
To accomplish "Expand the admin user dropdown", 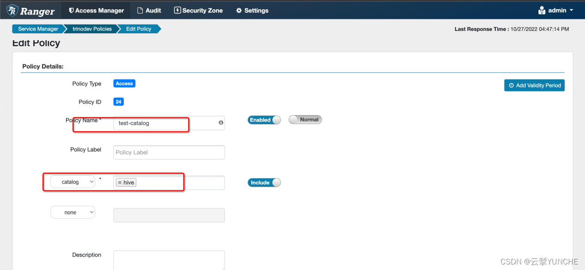I will coord(556,10).
